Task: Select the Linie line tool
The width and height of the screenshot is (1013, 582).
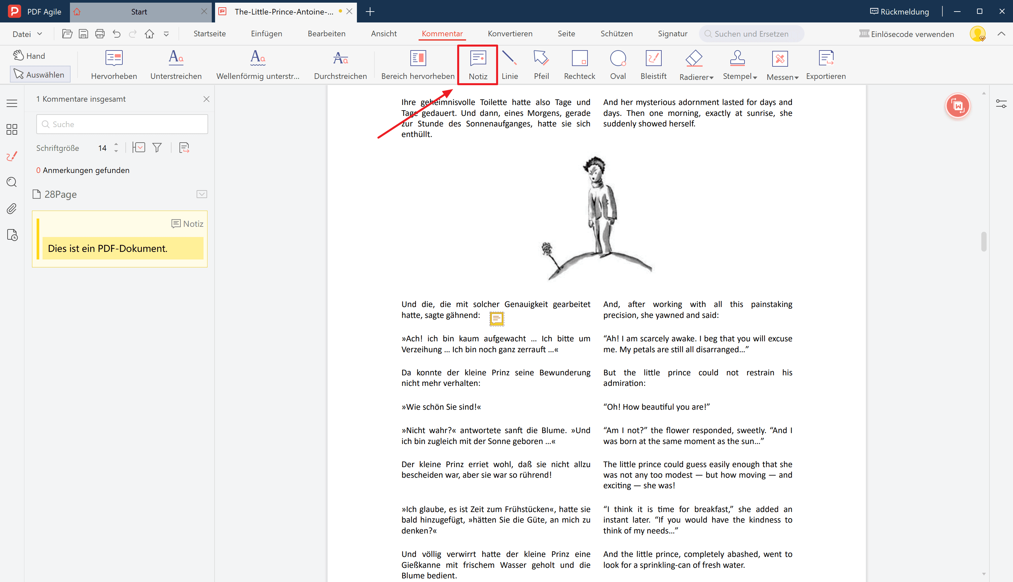Action: pyautogui.click(x=510, y=64)
